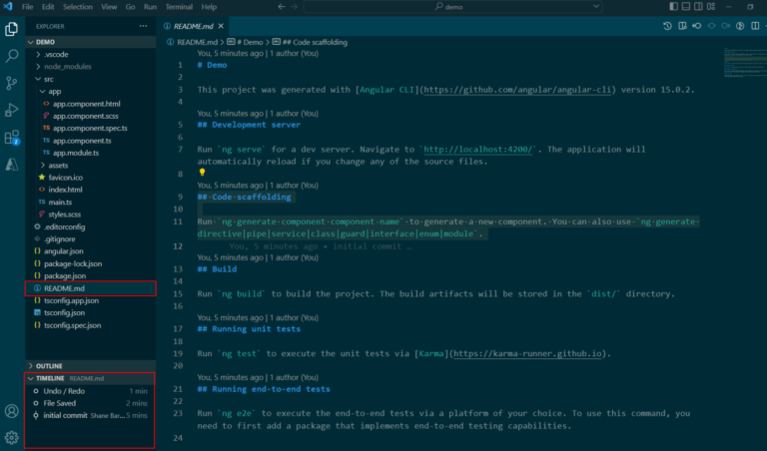
Task: Open the Accounts menu icon
Action: [12, 411]
